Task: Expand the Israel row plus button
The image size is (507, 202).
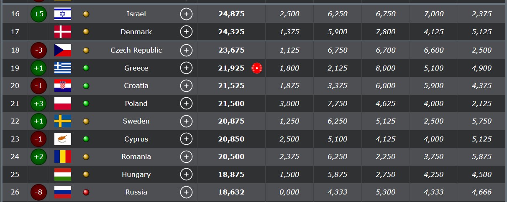Action: (x=186, y=14)
